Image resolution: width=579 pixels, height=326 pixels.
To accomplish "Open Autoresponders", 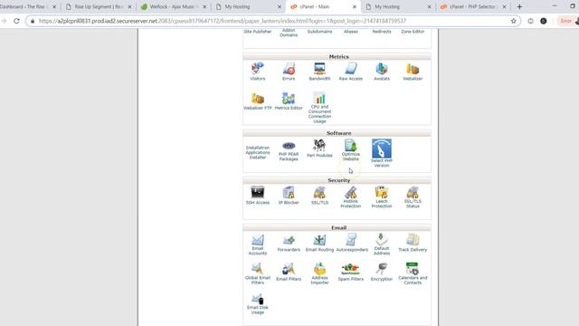I will (x=352, y=244).
